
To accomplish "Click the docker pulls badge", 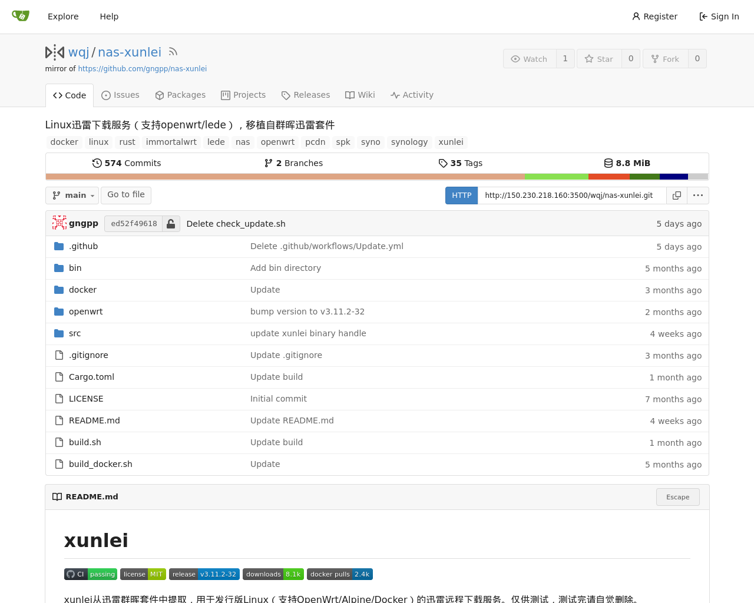I will click(339, 574).
